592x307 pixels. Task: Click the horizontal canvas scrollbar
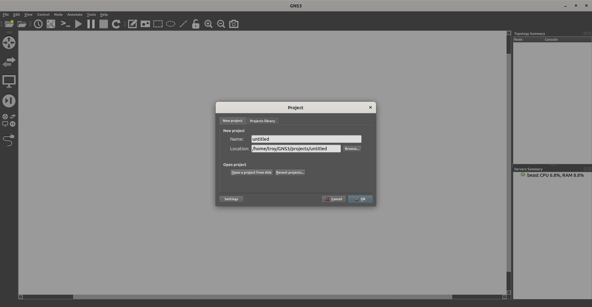tap(263, 297)
